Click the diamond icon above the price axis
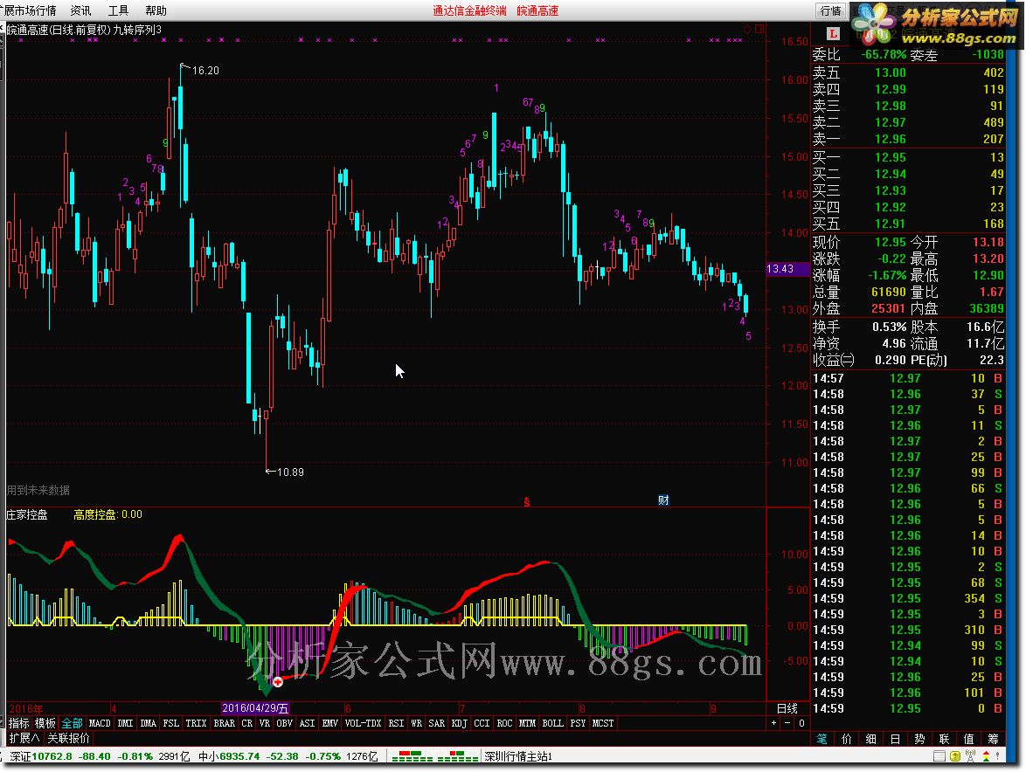This screenshot has width=1026, height=772. coord(747,29)
